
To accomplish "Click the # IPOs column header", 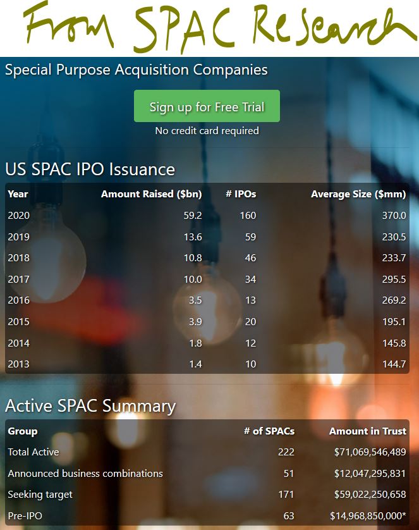I will point(241,194).
